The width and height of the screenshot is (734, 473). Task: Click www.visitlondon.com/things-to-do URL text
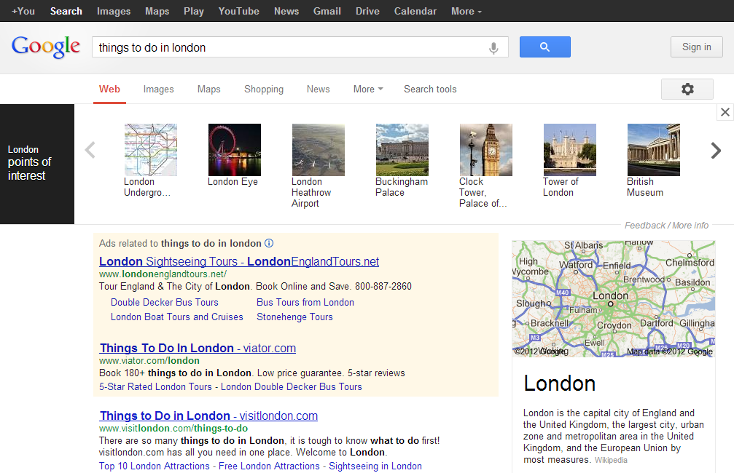[173, 428]
